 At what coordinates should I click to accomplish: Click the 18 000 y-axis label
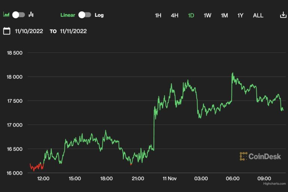point(15,77)
